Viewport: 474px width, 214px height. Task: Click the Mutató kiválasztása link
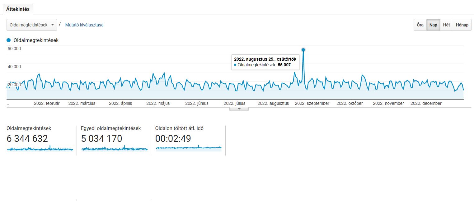coord(84,25)
